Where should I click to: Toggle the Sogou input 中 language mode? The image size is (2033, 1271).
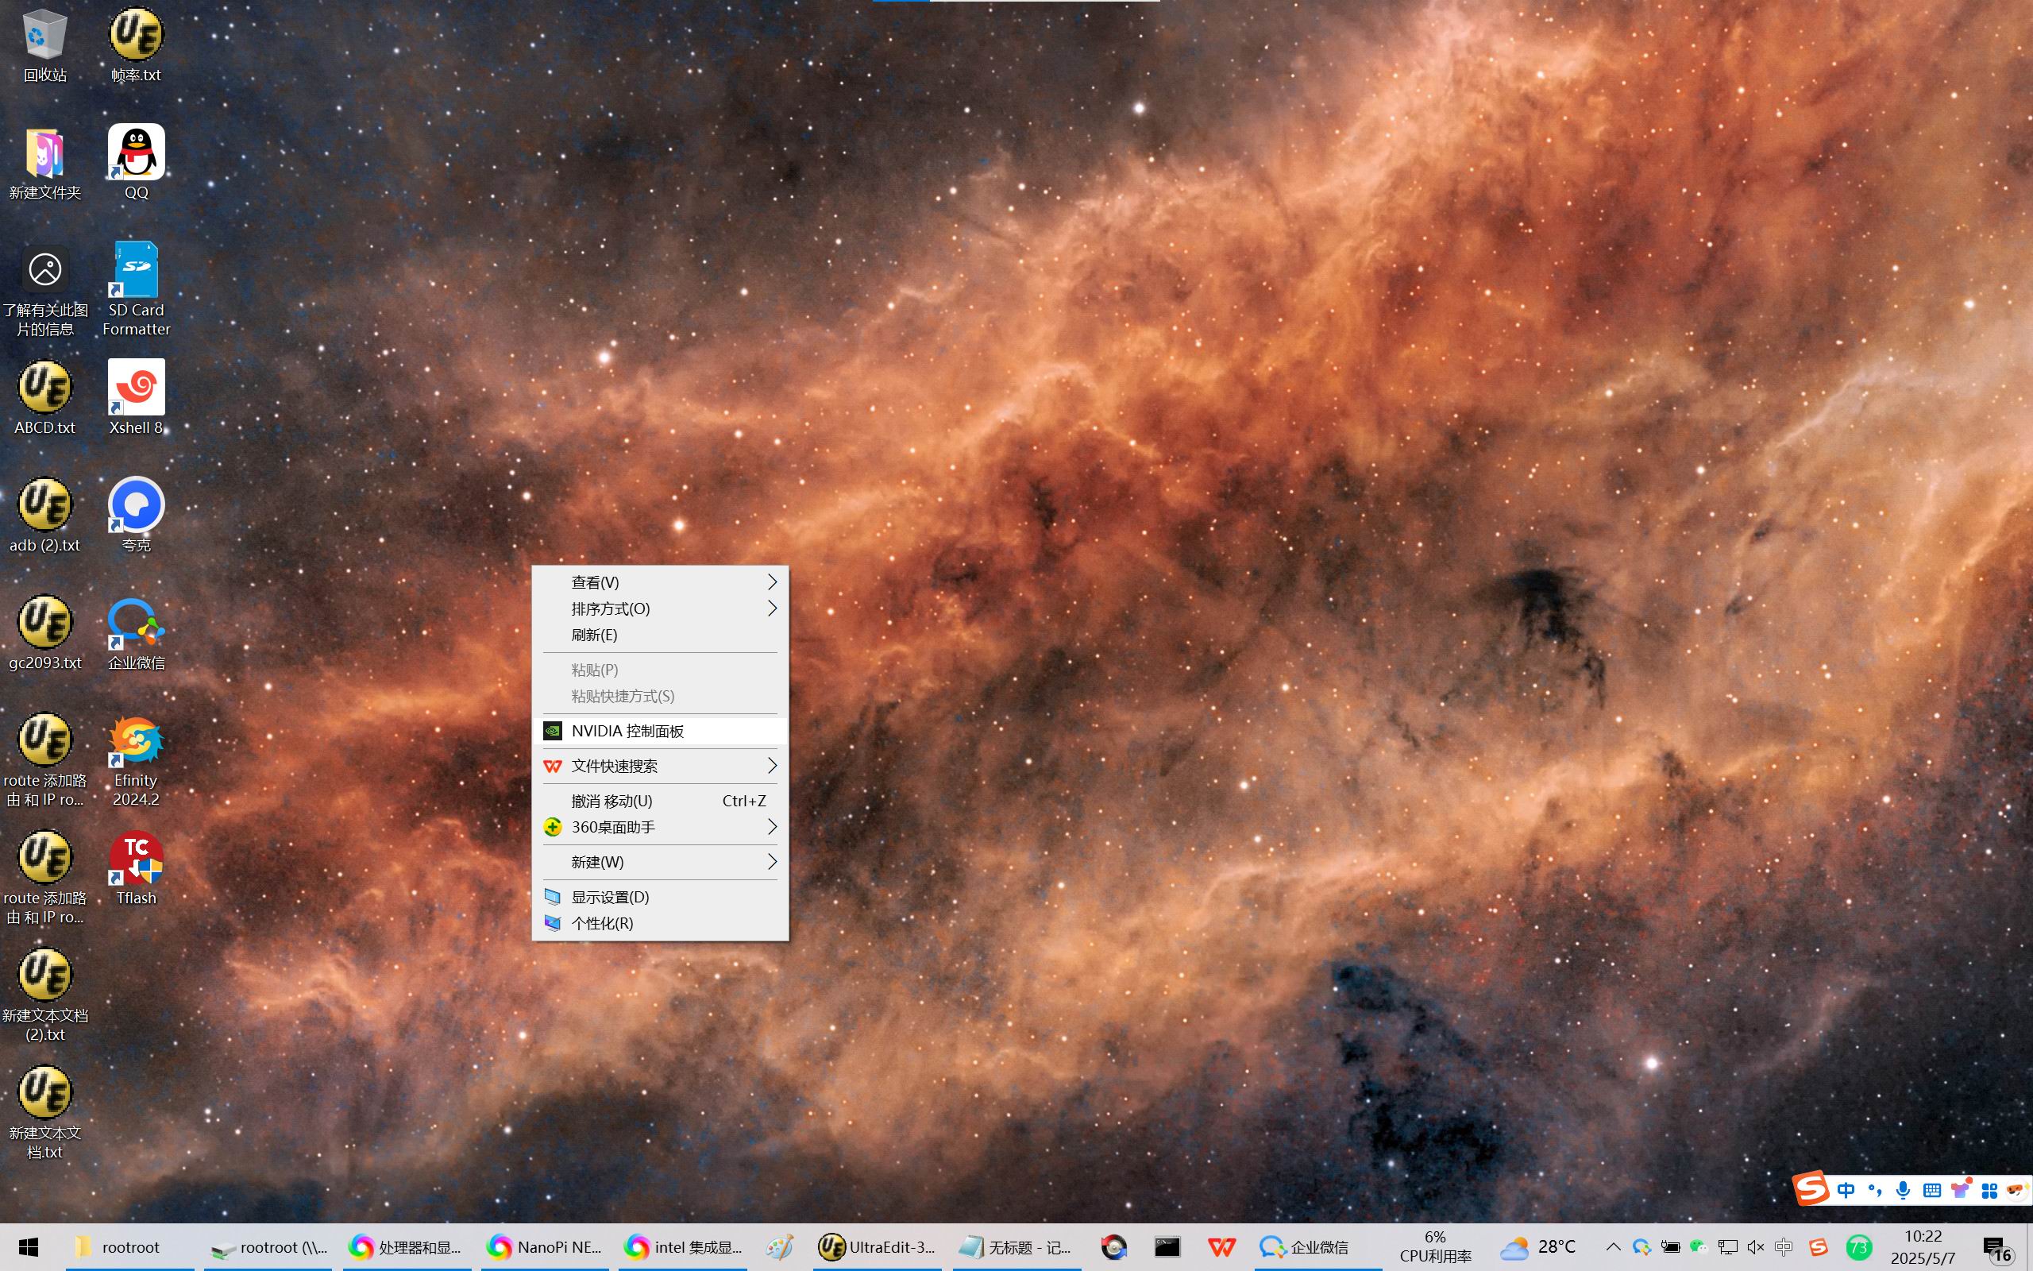[1846, 1189]
